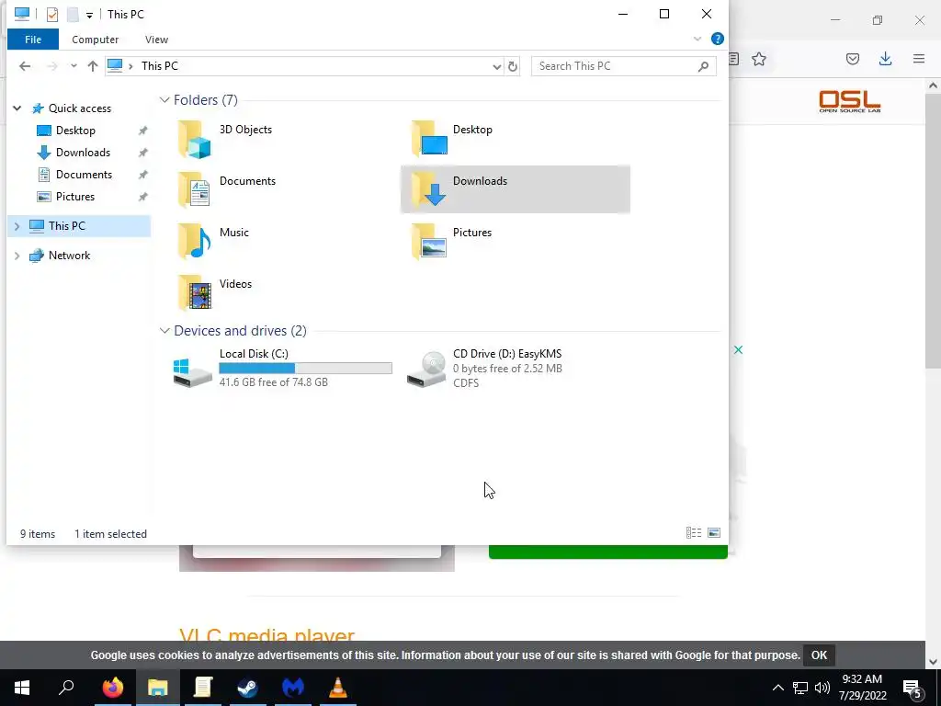Click This PC in the address bar
The height and width of the screenshot is (706, 941).
coord(160,66)
